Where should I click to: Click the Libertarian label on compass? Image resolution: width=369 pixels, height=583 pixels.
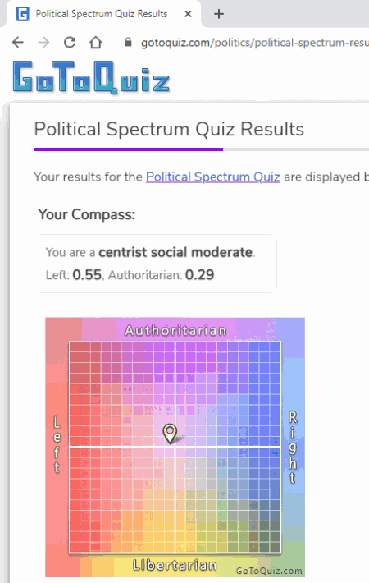click(175, 565)
